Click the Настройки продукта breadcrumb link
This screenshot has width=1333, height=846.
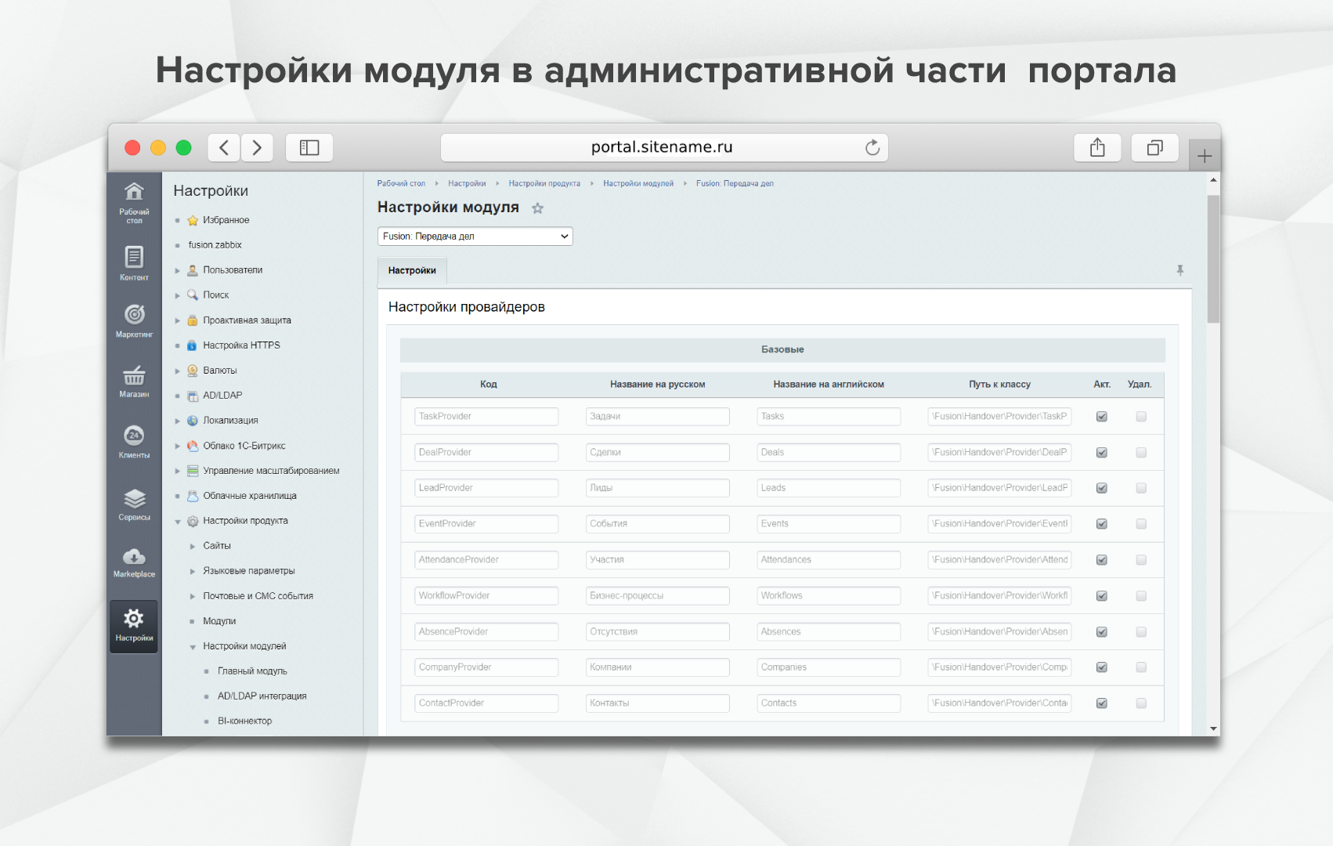pos(544,183)
